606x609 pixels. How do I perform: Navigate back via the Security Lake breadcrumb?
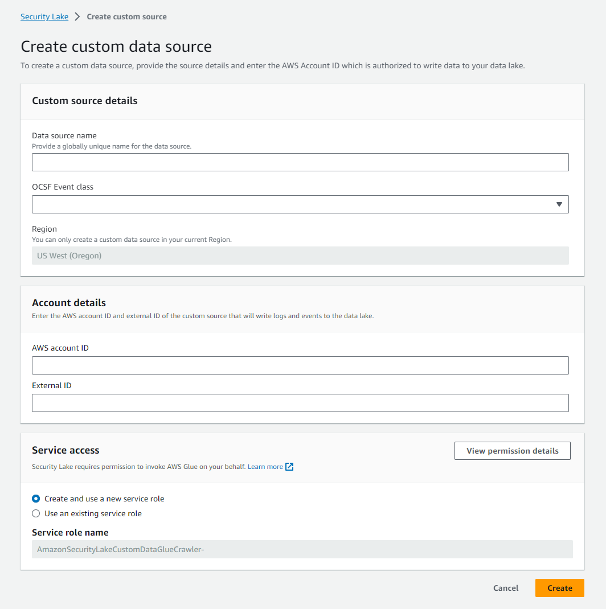tap(44, 17)
